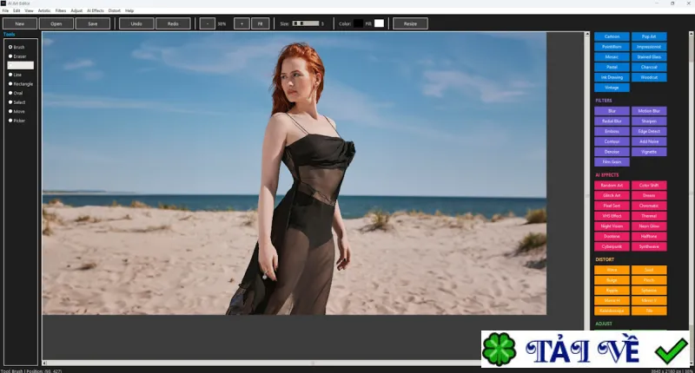Select the Line tool radio button
The width and height of the screenshot is (695, 373).
[10, 75]
